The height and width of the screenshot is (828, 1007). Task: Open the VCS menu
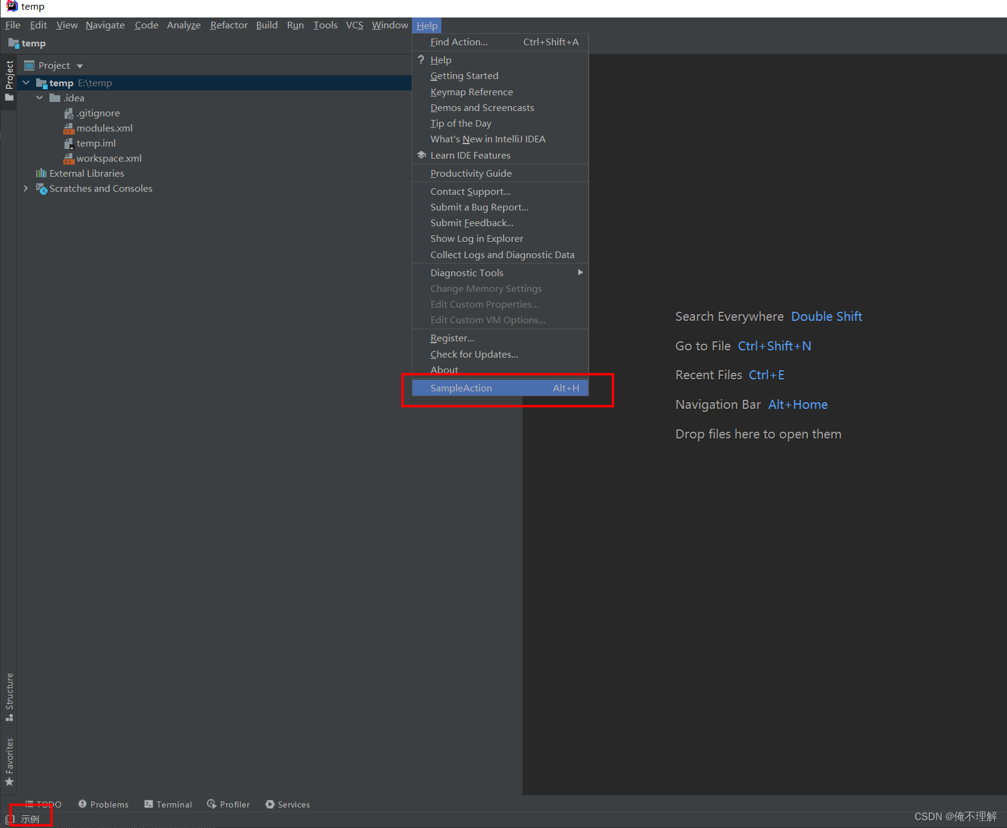[x=355, y=25]
